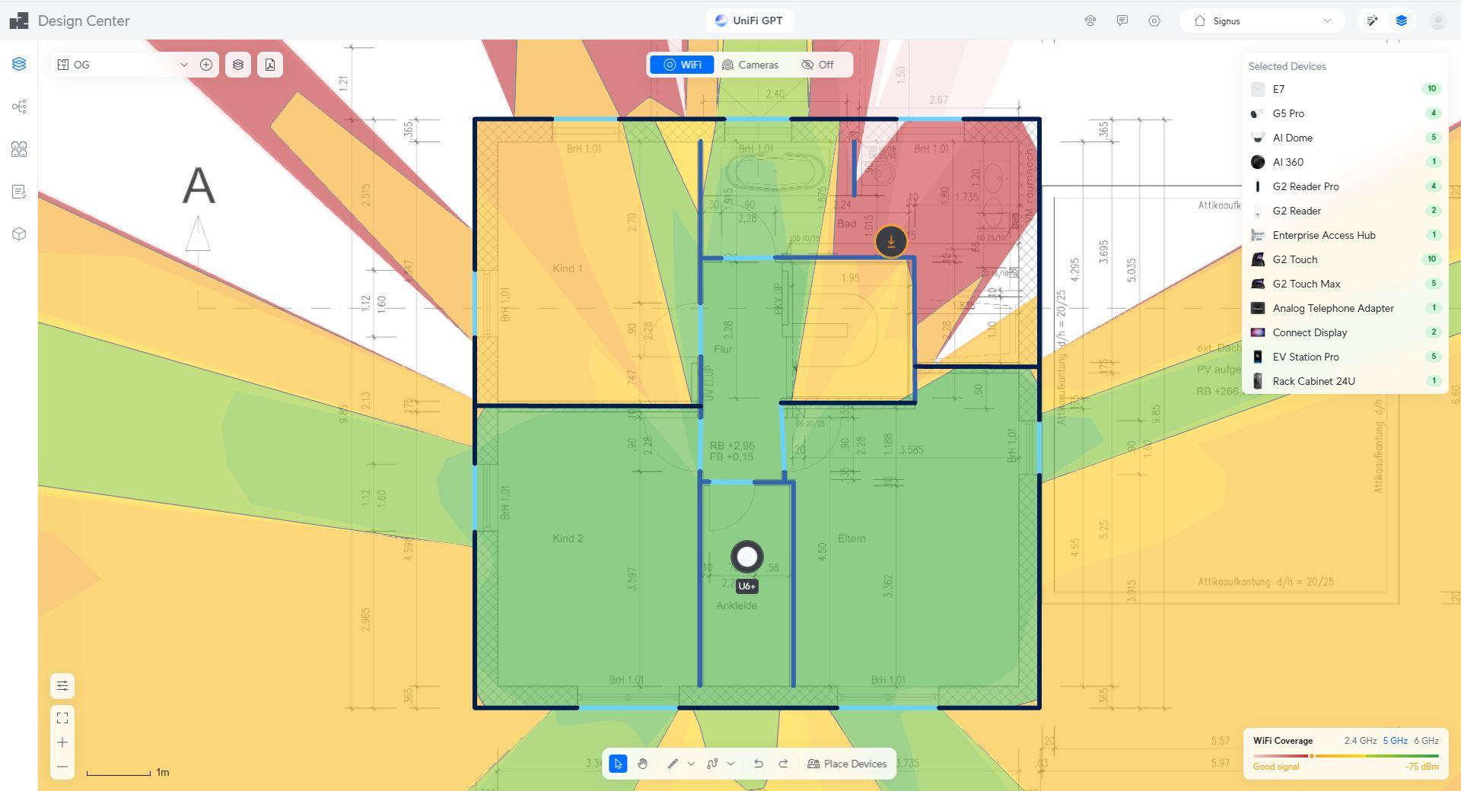This screenshot has width=1461, height=791.
Task: Open the floor plan layers sidebar view
Action: coord(19,64)
